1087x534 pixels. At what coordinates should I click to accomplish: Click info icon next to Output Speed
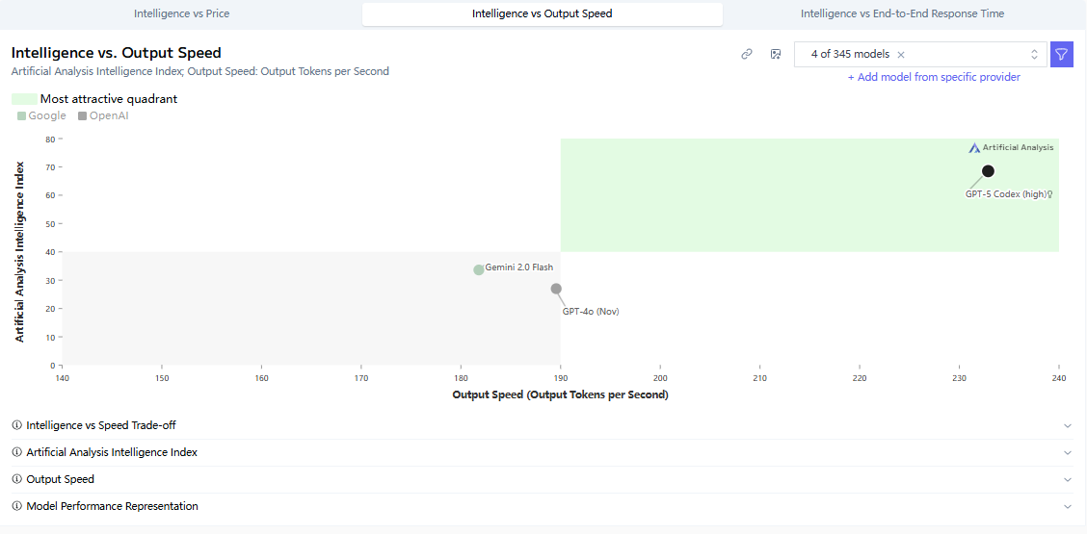[16, 479]
